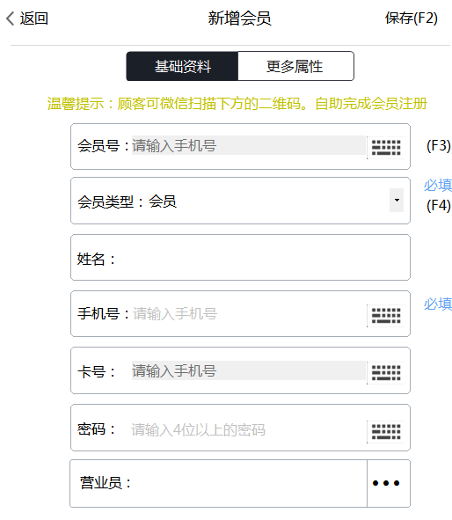Open keypad icon in 卡号 row
452x520 pixels.
(386, 373)
